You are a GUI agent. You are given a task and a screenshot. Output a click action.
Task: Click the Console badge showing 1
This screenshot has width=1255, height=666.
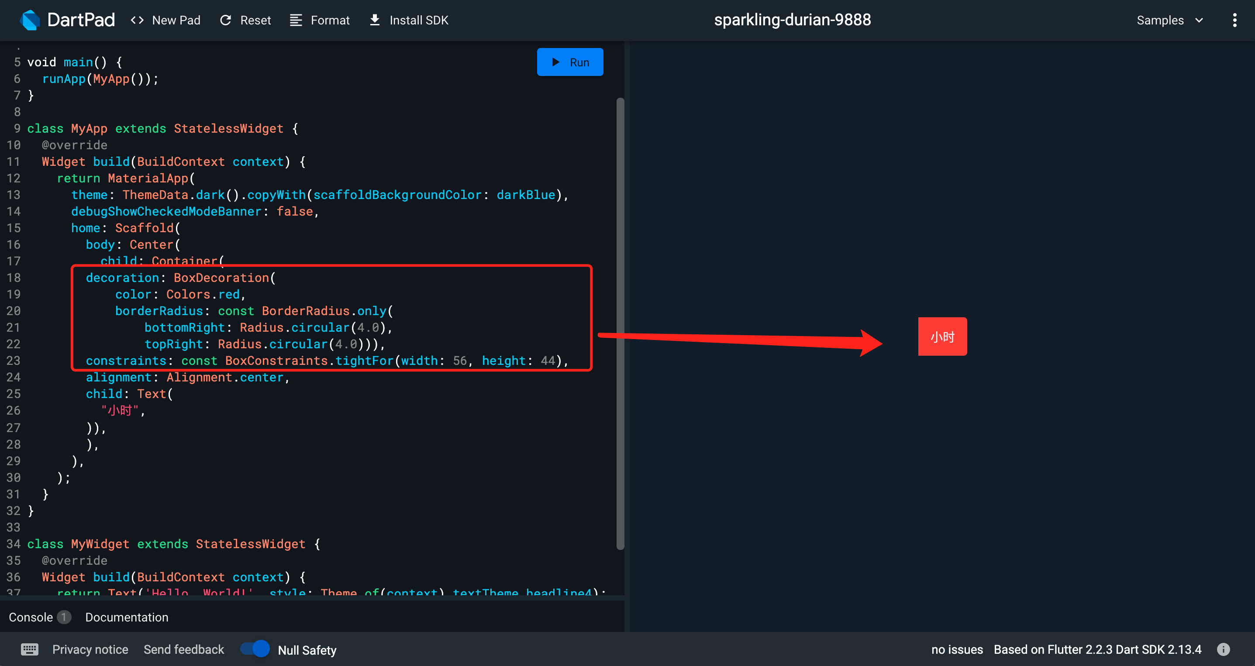[x=64, y=617]
